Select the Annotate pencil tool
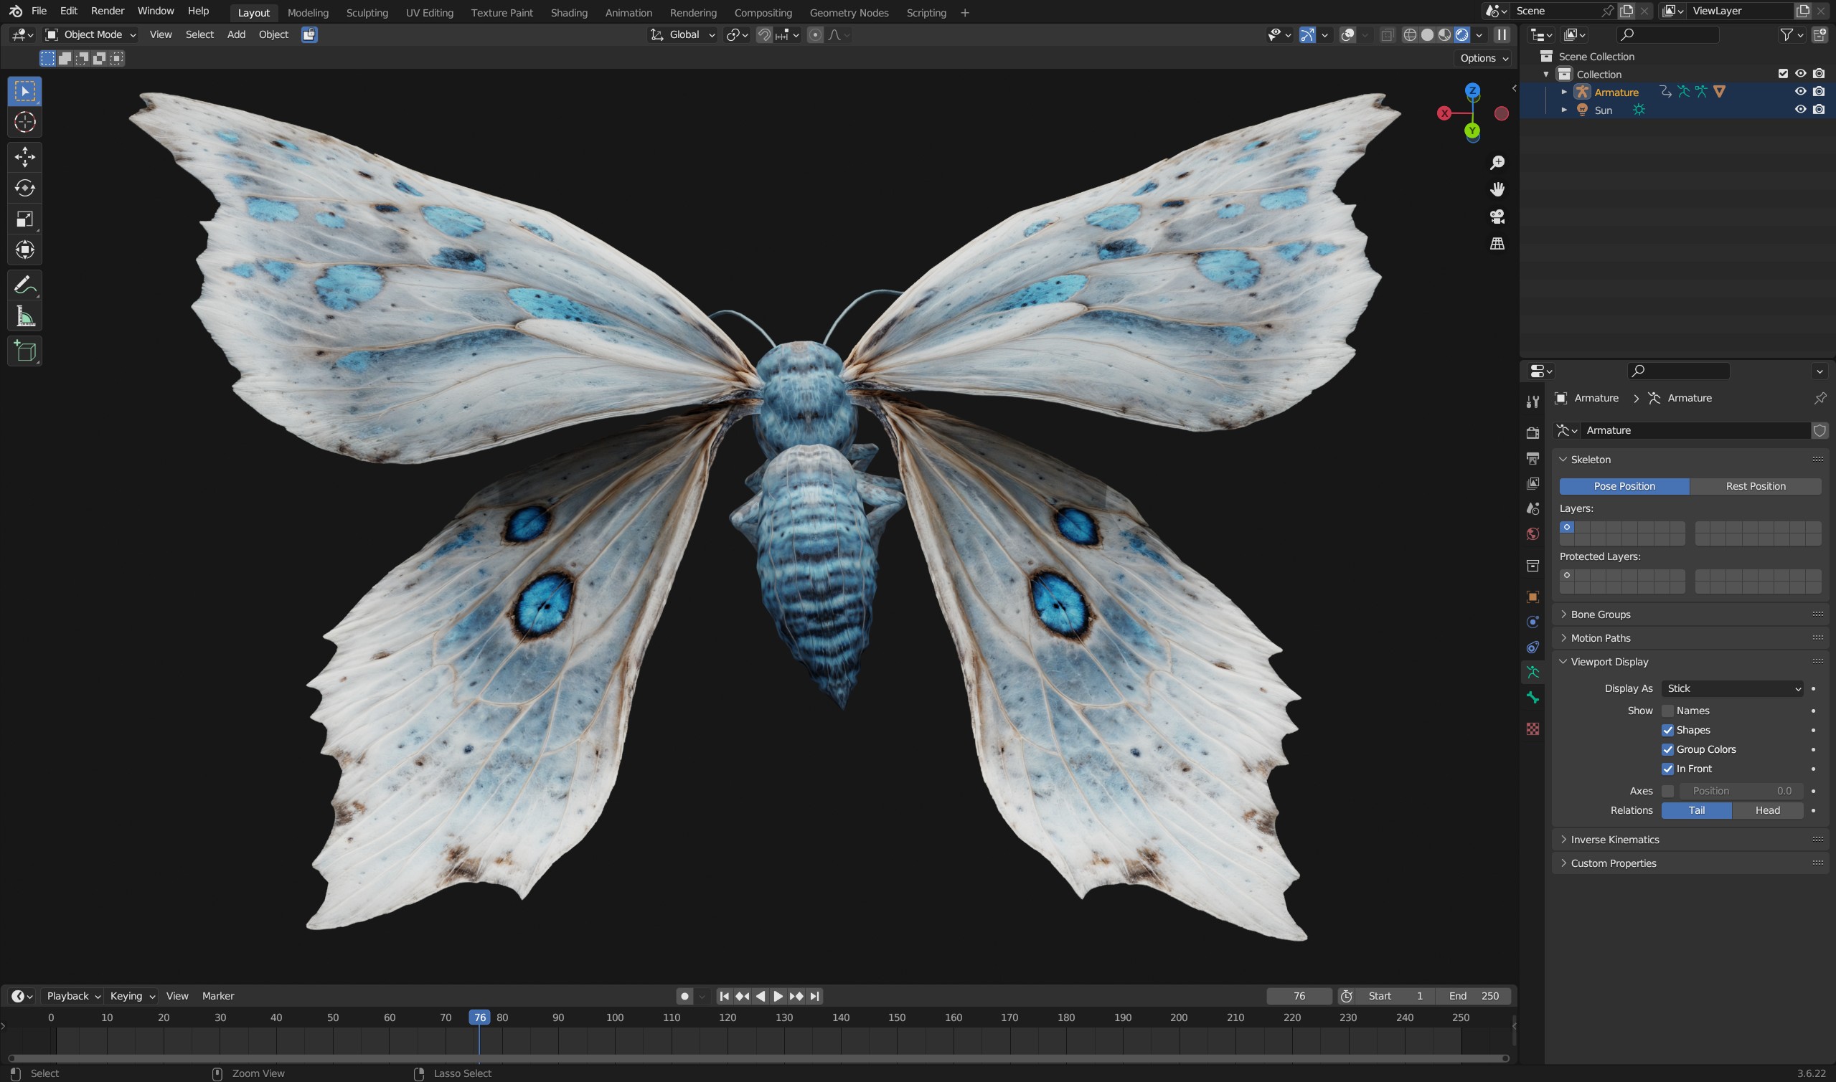 click(25, 285)
